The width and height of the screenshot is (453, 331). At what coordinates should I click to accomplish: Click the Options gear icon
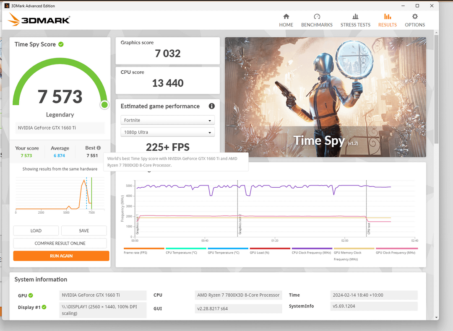(x=415, y=16)
